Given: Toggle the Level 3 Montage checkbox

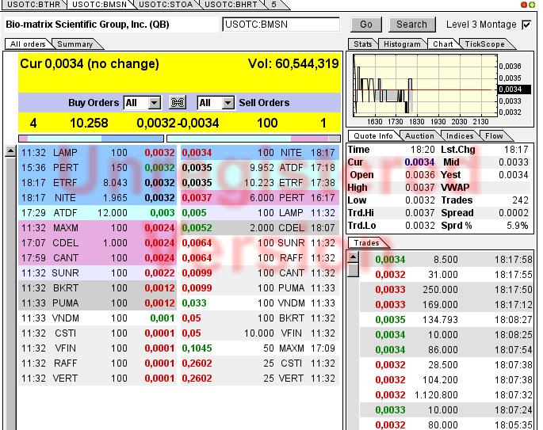Looking at the screenshot, I should [x=526, y=25].
